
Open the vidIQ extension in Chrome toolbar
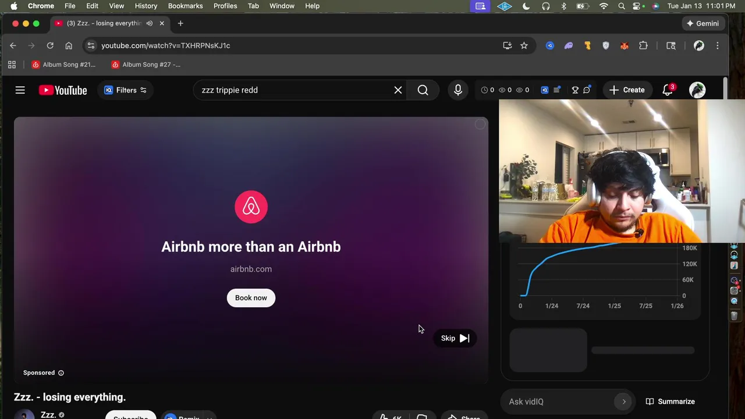550,45
